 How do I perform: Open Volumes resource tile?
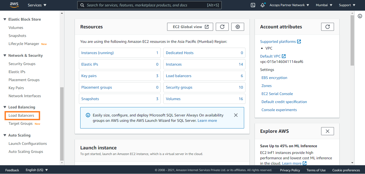[204, 99]
